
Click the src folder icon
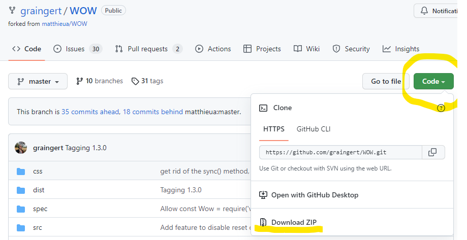click(21, 227)
